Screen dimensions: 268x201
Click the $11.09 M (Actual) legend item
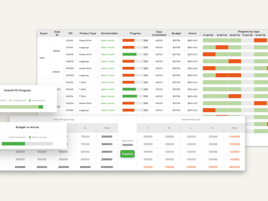[38, 137]
